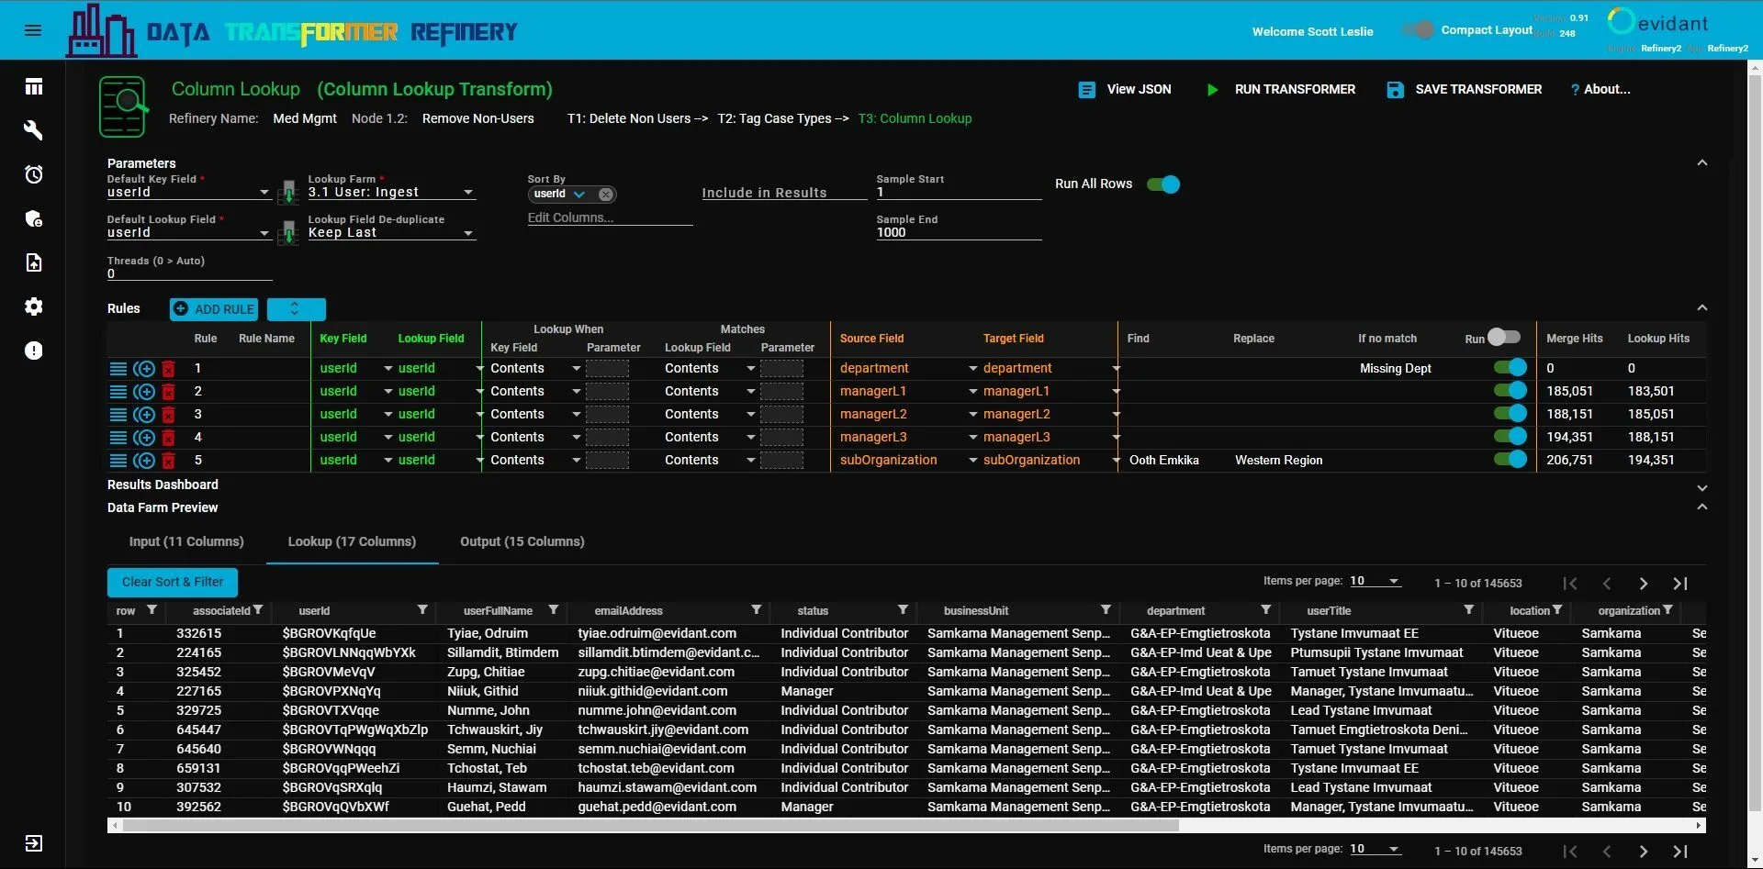Toggle the Compact Layout switch
The width and height of the screenshot is (1763, 869).
[x=1418, y=30]
